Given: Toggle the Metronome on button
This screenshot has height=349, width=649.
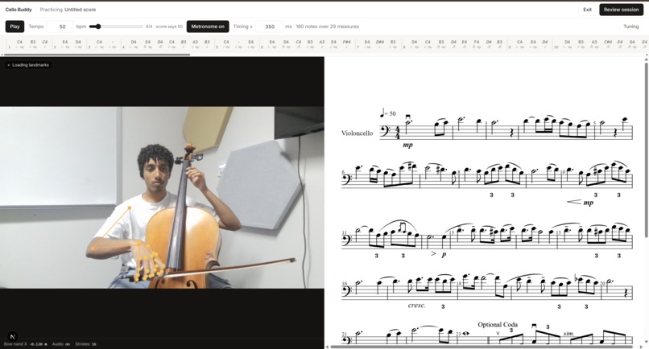Looking at the screenshot, I should tap(208, 27).
